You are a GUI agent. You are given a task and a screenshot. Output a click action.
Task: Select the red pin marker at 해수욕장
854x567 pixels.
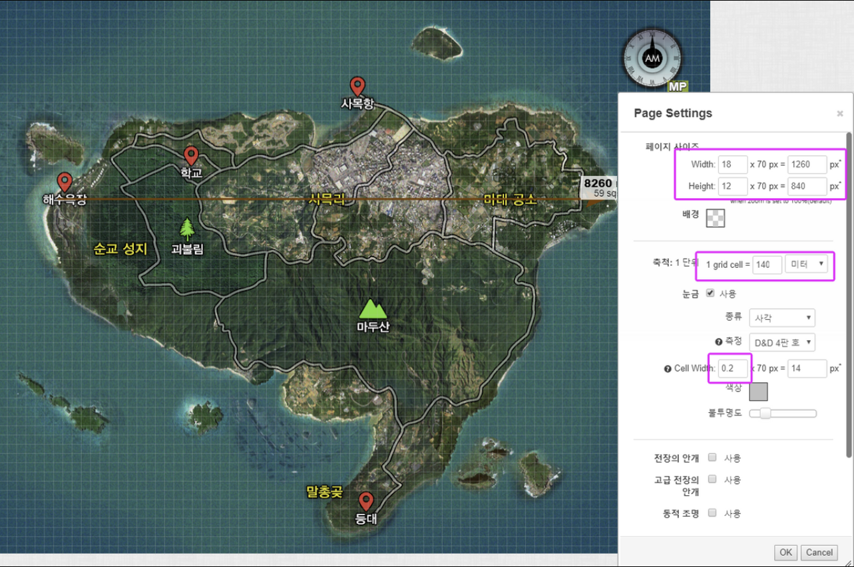pyautogui.click(x=65, y=182)
